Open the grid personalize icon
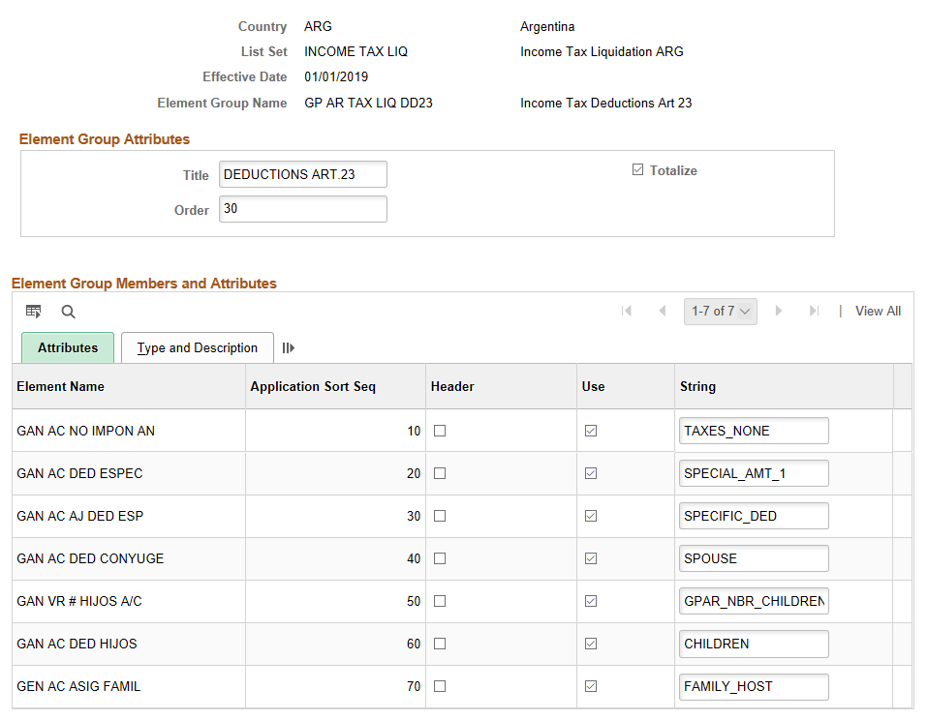The image size is (928, 720). (x=33, y=311)
